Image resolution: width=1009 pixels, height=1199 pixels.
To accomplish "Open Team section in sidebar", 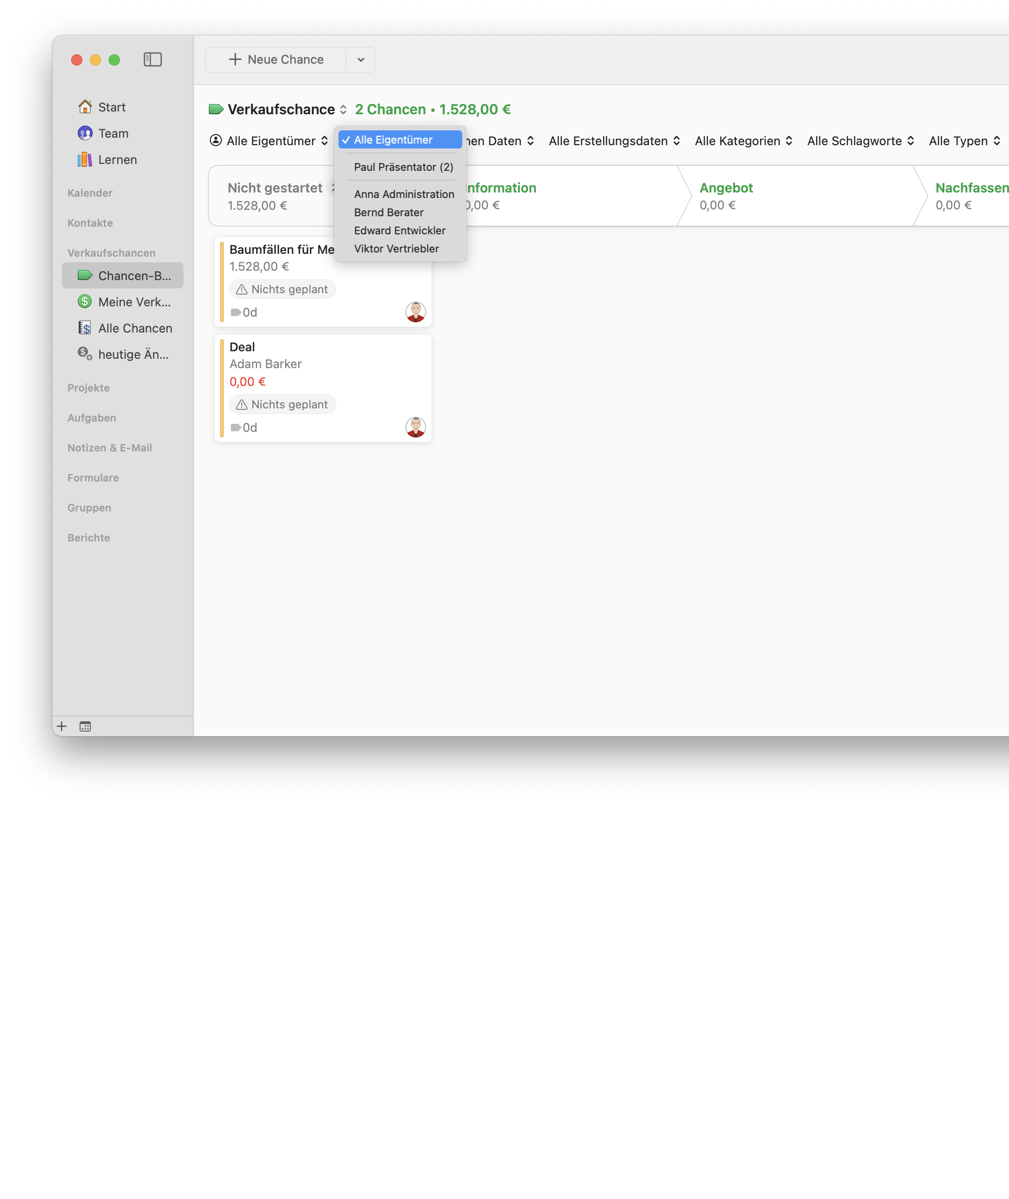I will pos(113,133).
